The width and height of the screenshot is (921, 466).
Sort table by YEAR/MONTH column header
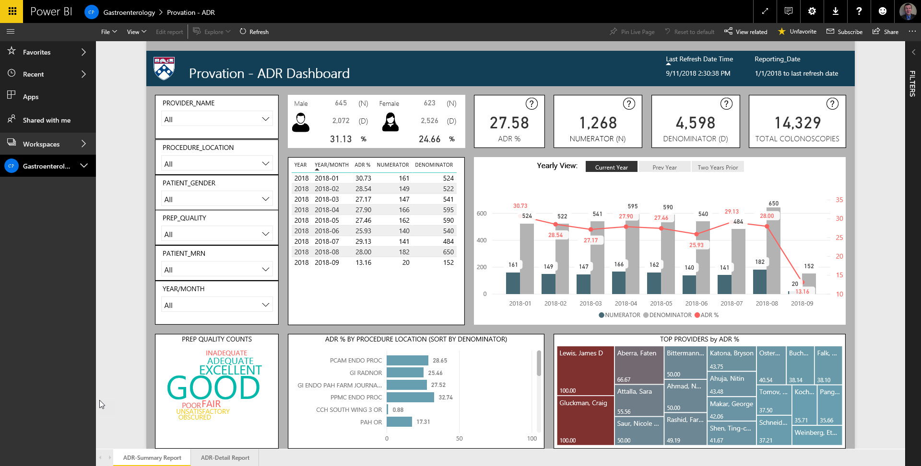pos(331,165)
